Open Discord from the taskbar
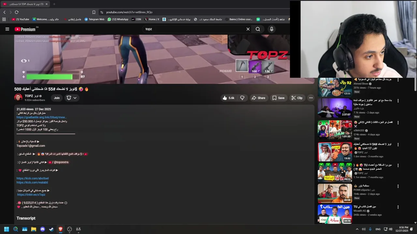 (x=42, y=229)
